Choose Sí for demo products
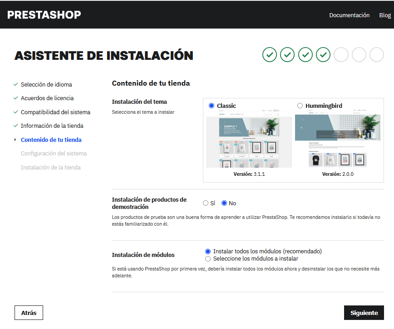The width and height of the screenshot is (394, 329). [206, 203]
